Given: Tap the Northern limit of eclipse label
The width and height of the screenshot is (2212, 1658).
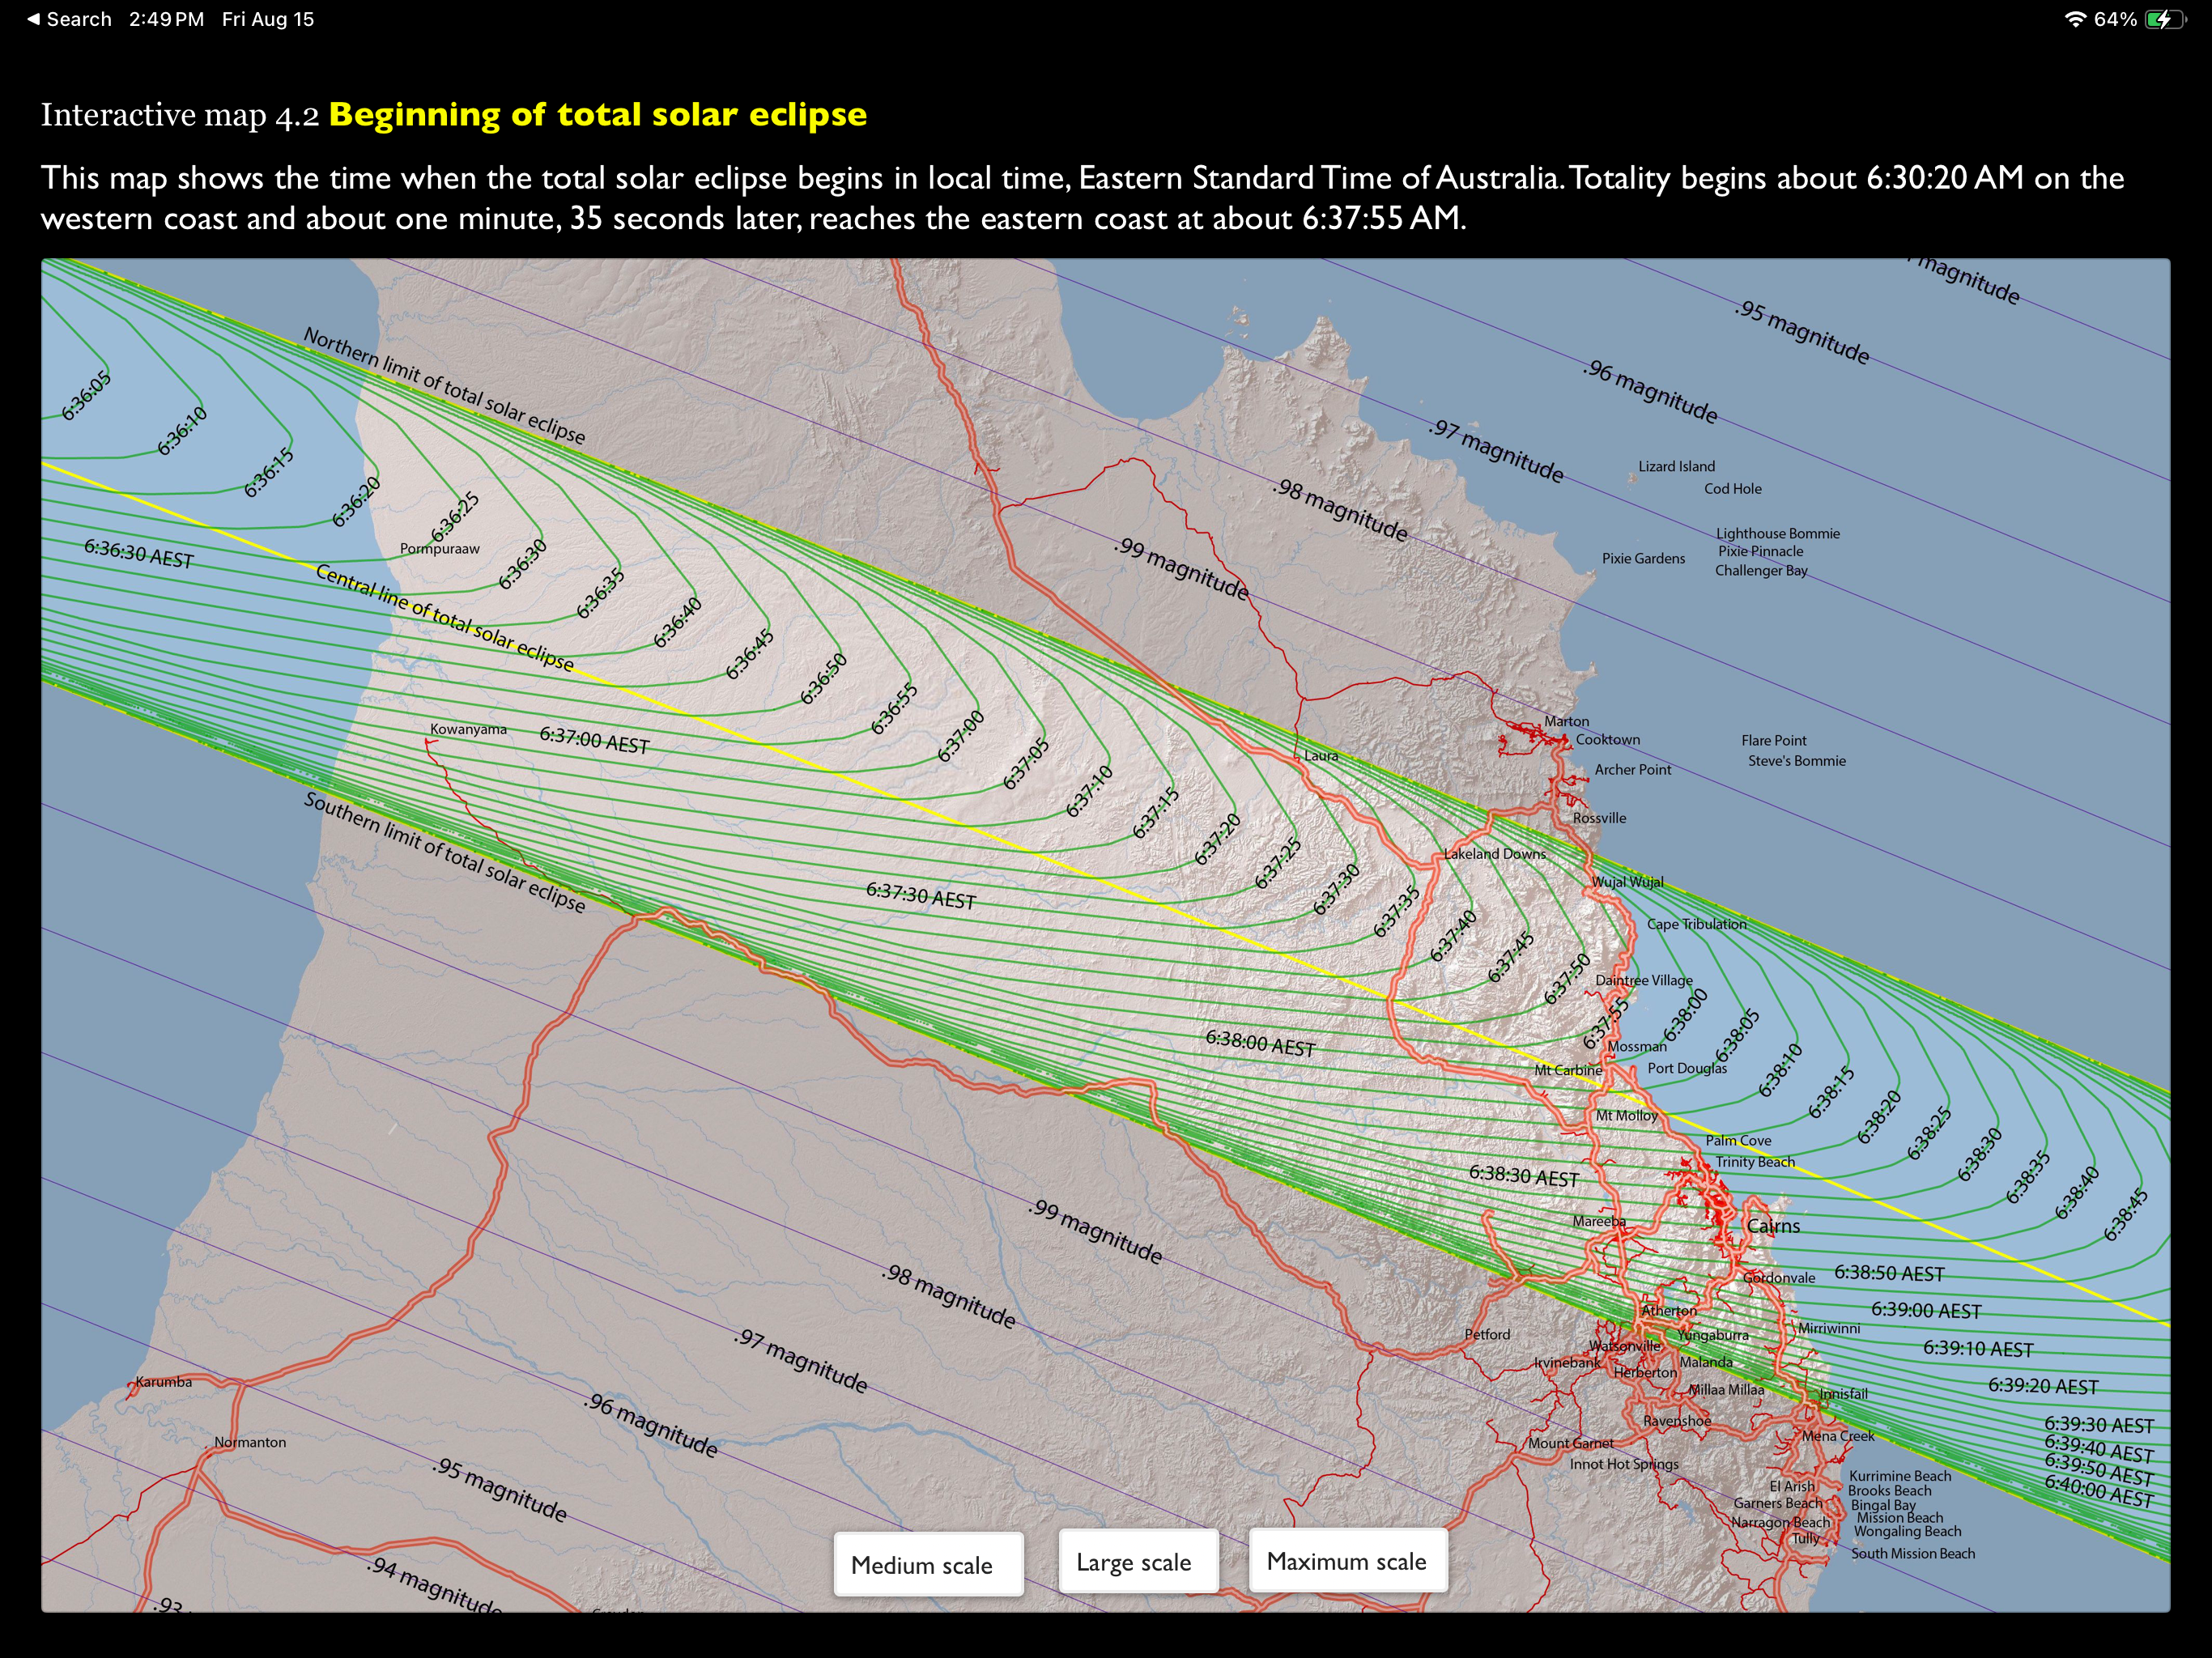Looking at the screenshot, I should click(444, 386).
